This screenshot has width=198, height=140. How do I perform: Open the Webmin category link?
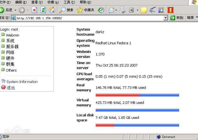[13, 35]
